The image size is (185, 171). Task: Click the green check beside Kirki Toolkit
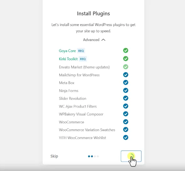point(126,59)
